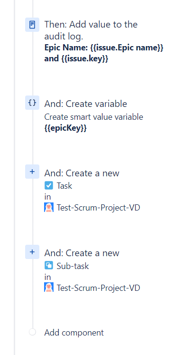Click the Sub-task issue type icon
The height and width of the screenshot is (355, 172).
[x=49, y=266]
